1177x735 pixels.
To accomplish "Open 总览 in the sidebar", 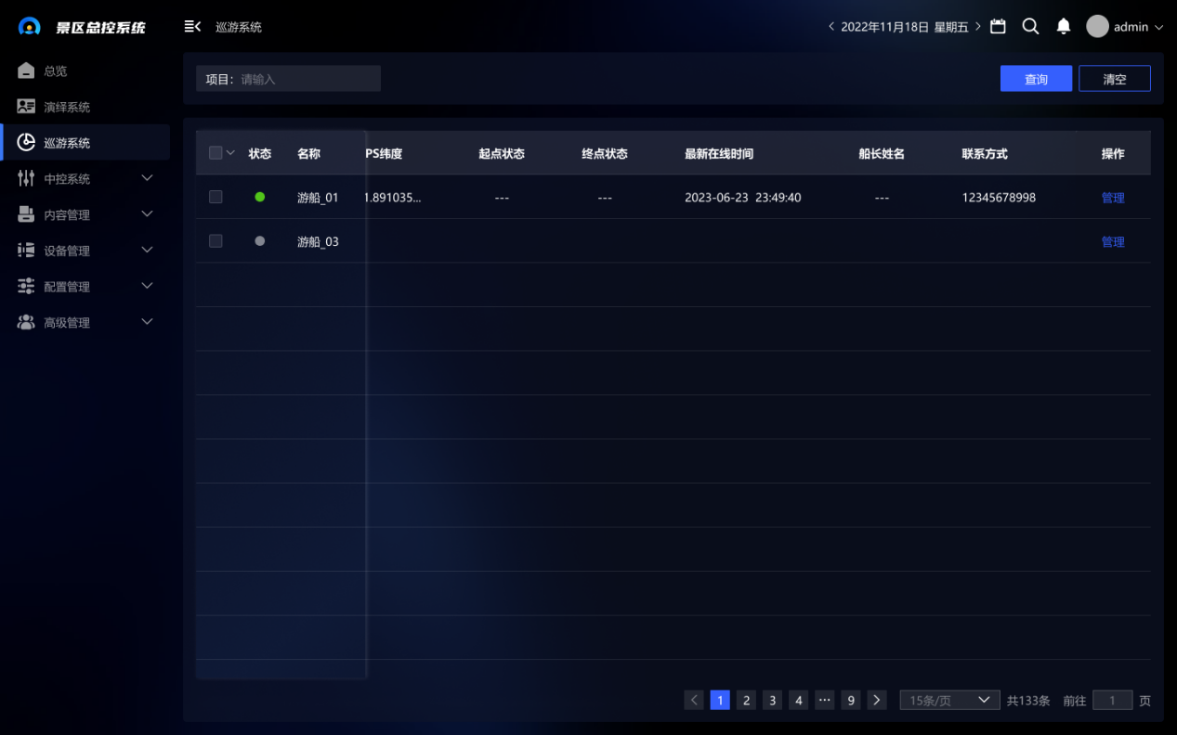I will (56, 71).
